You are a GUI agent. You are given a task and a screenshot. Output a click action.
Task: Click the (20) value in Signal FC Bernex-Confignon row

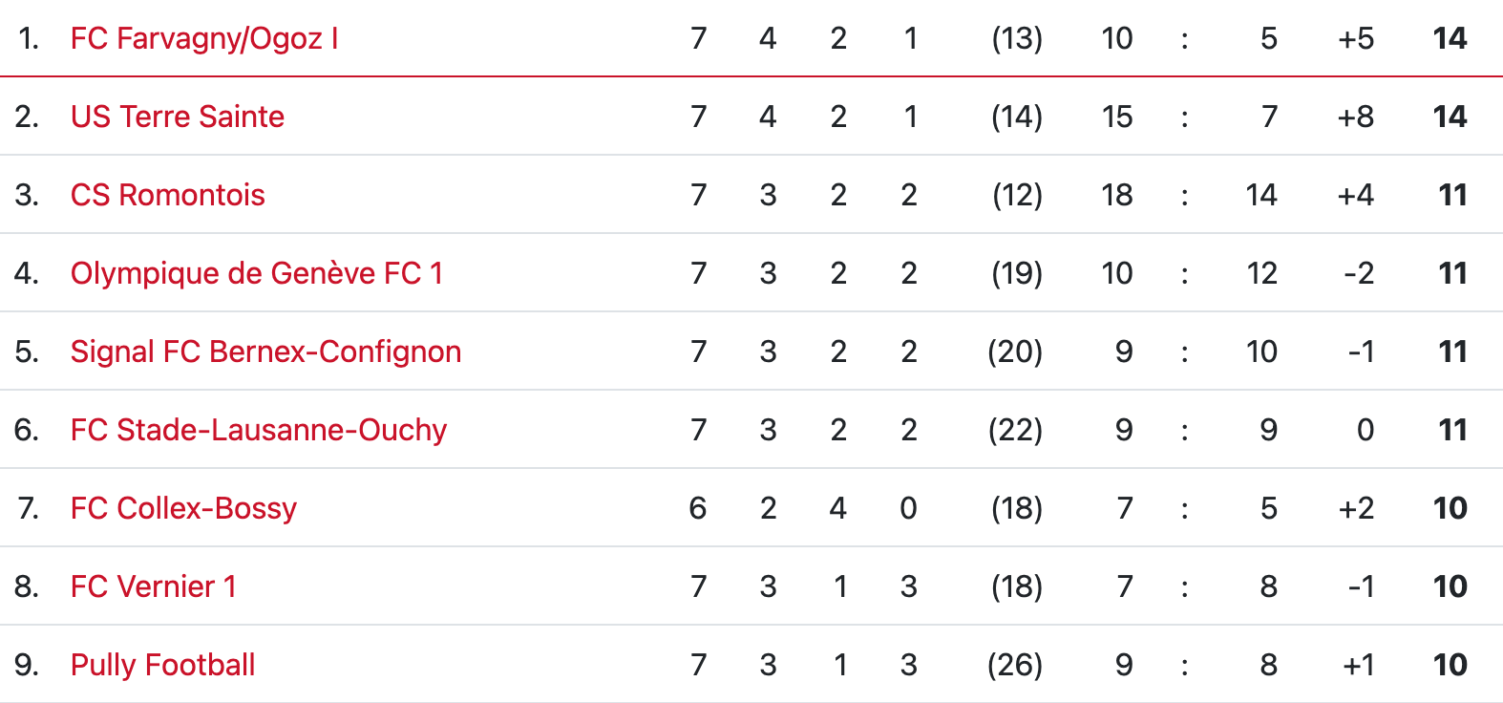1015,351
